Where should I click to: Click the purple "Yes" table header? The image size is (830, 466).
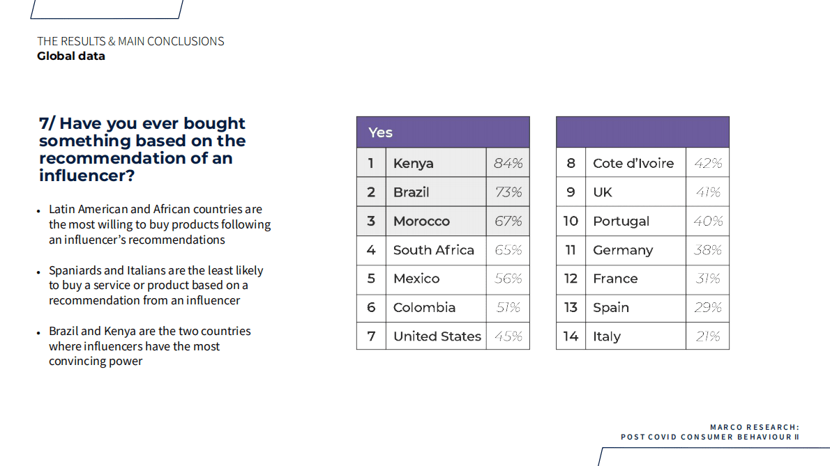pyautogui.click(x=442, y=132)
